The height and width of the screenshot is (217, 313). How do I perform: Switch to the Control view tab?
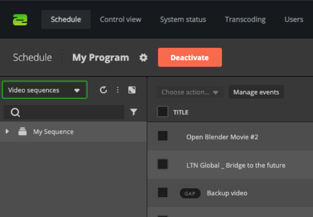[120, 19]
